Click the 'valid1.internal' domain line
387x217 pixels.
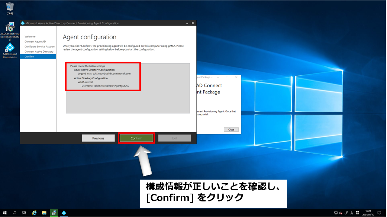click(86, 82)
